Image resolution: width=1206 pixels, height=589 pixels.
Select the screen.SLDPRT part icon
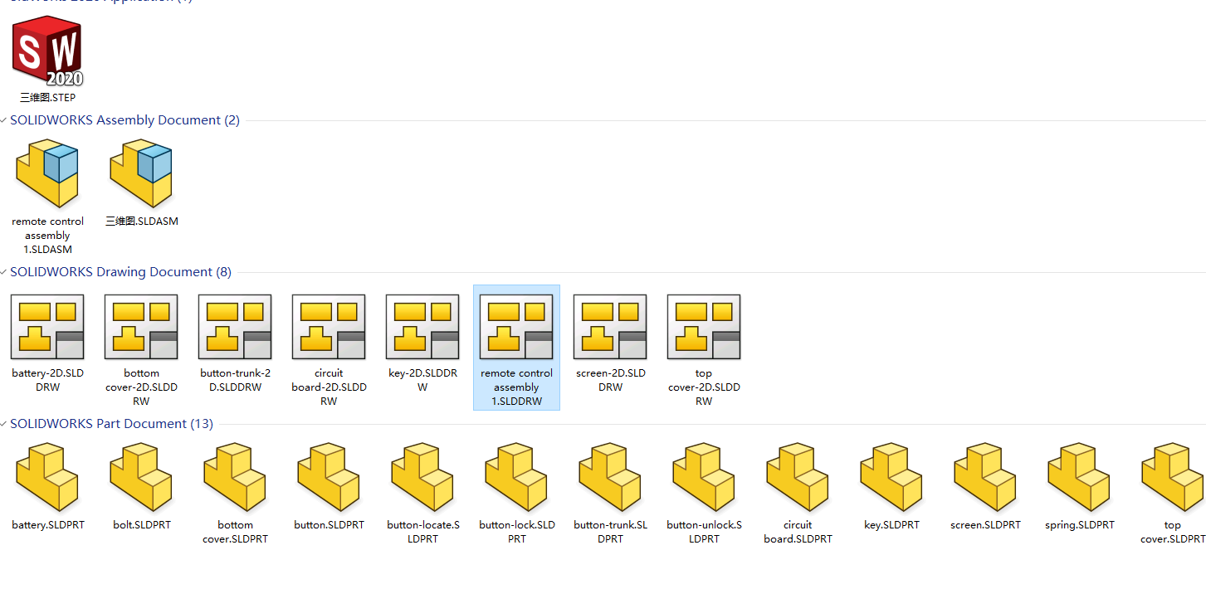click(x=985, y=477)
